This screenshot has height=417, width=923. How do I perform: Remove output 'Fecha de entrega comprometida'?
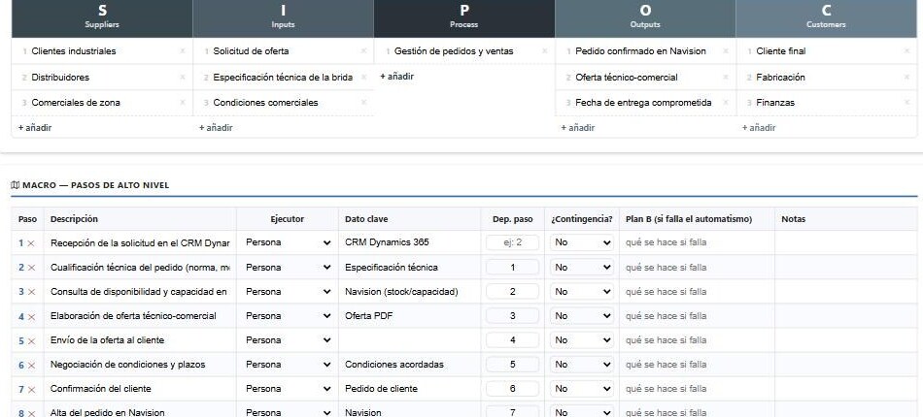point(725,102)
